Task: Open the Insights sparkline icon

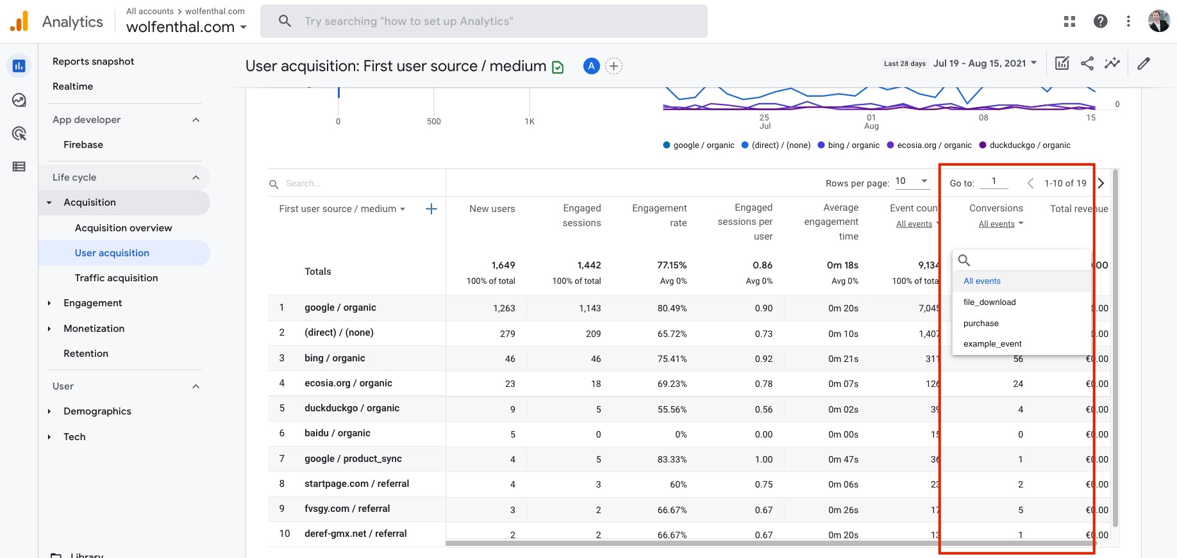Action: click(x=1112, y=63)
